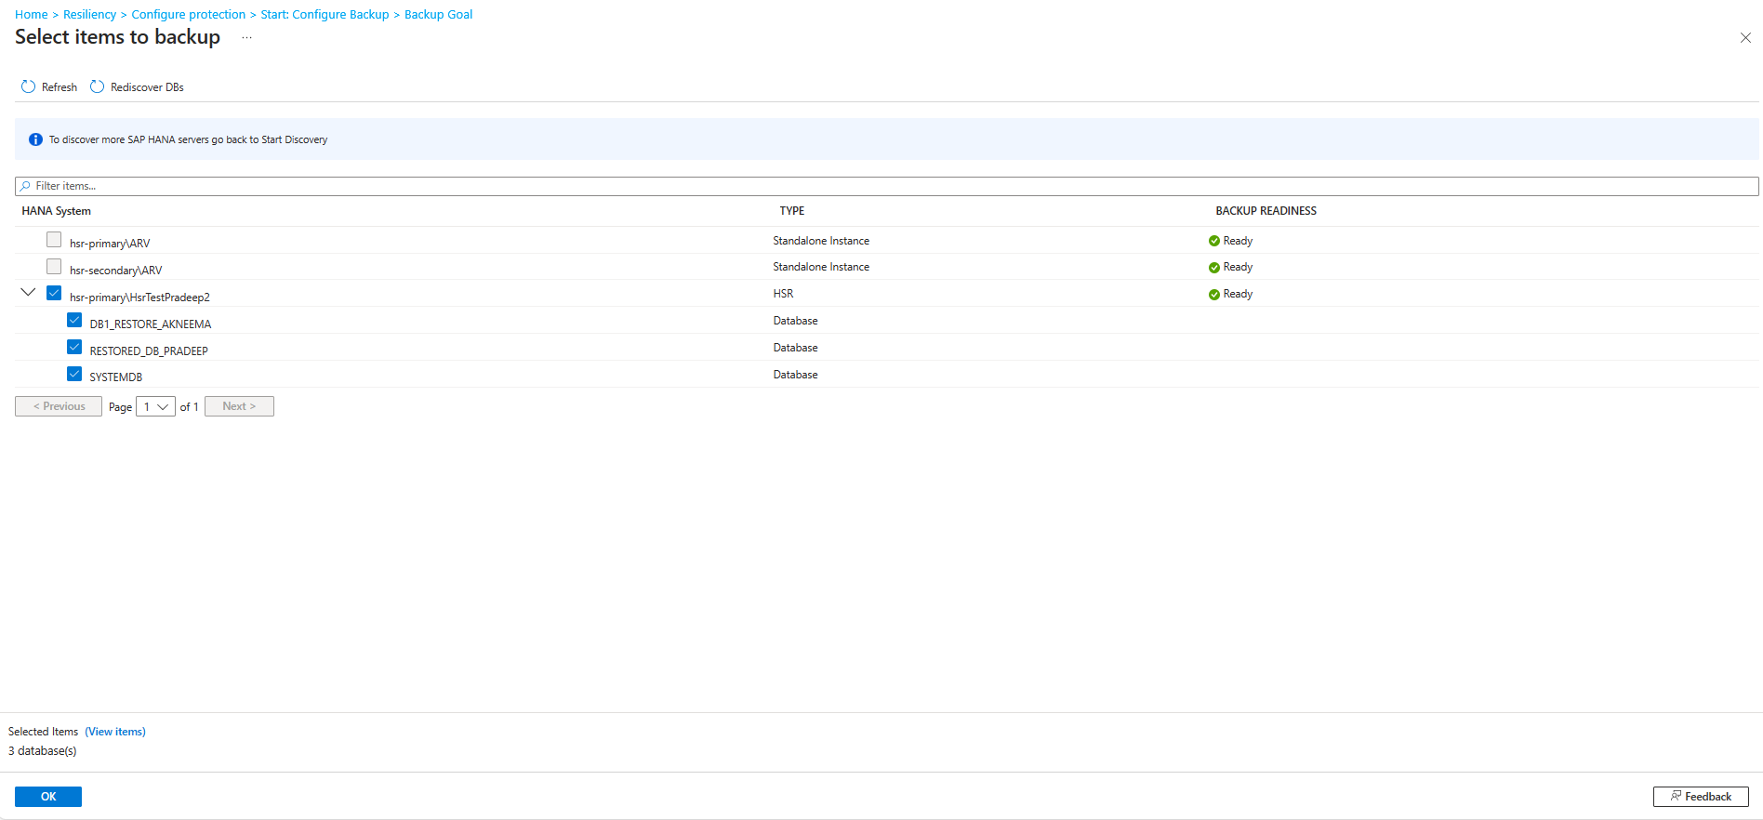Uncheck the DB1_RESTORE_AKNEEMA checkbox

tap(74, 320)
